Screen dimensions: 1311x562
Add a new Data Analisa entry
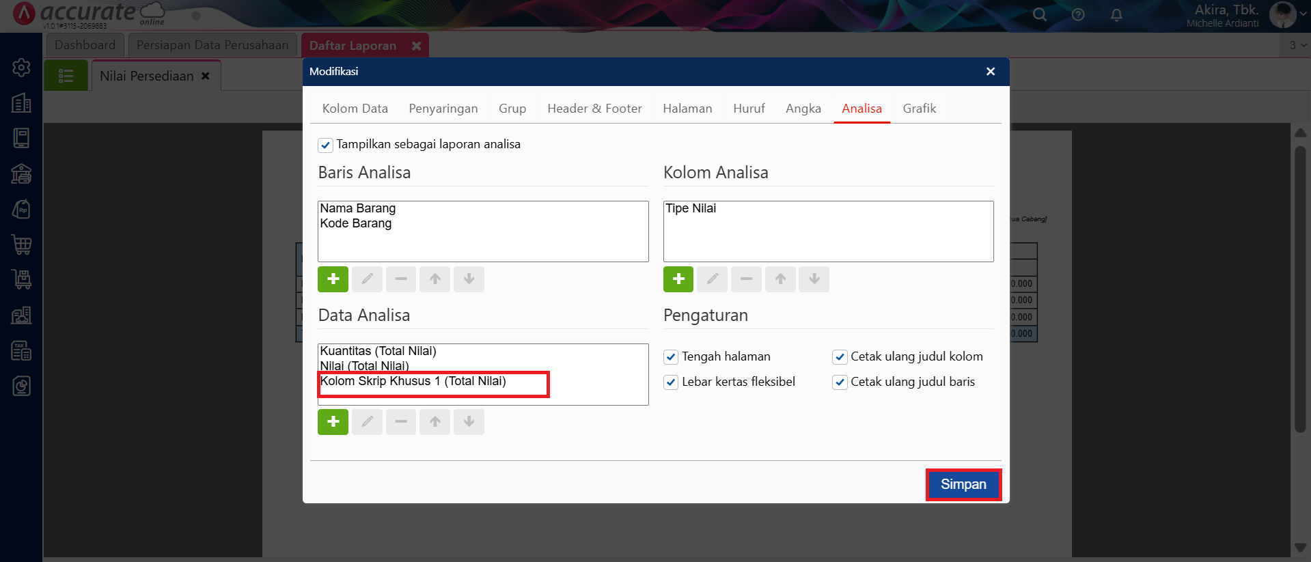(x=333, y=422)
